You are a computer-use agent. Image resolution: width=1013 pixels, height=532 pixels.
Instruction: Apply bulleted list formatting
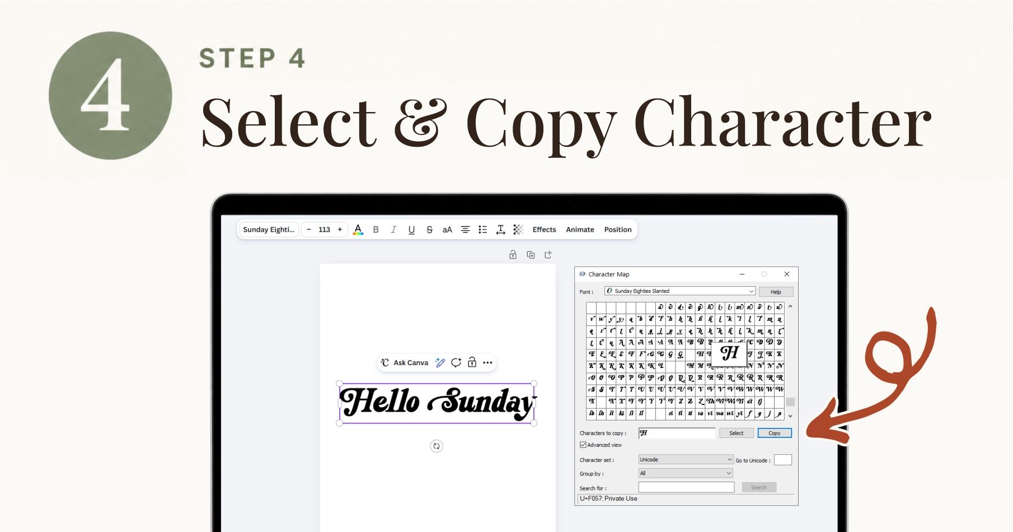click(x=483, y=230)
